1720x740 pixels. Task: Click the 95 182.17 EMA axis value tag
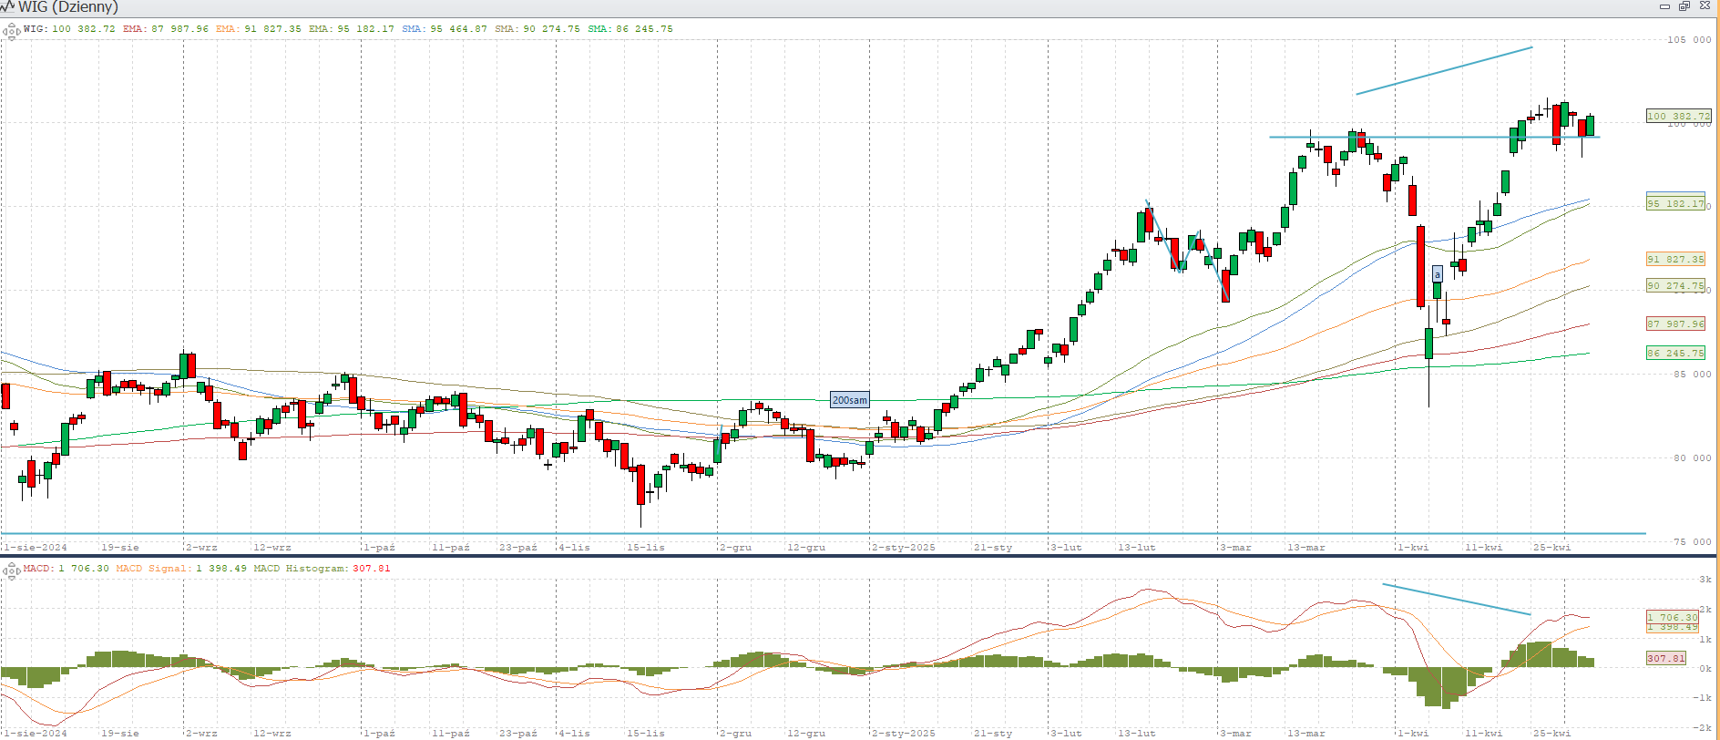click(x=1674, y=203)
